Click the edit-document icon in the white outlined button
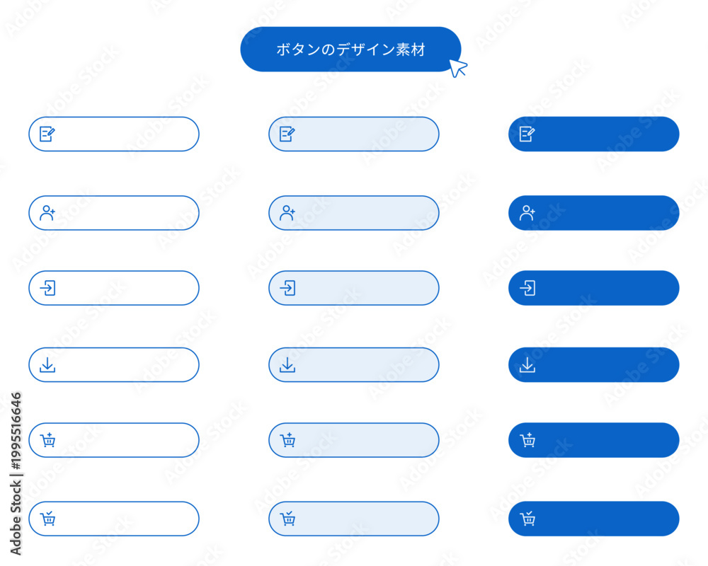 pos(47,134)
